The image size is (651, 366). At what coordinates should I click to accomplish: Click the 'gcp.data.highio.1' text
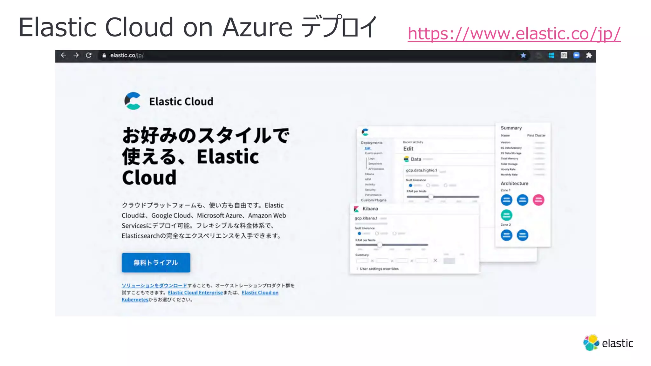[x=421, y=170]
